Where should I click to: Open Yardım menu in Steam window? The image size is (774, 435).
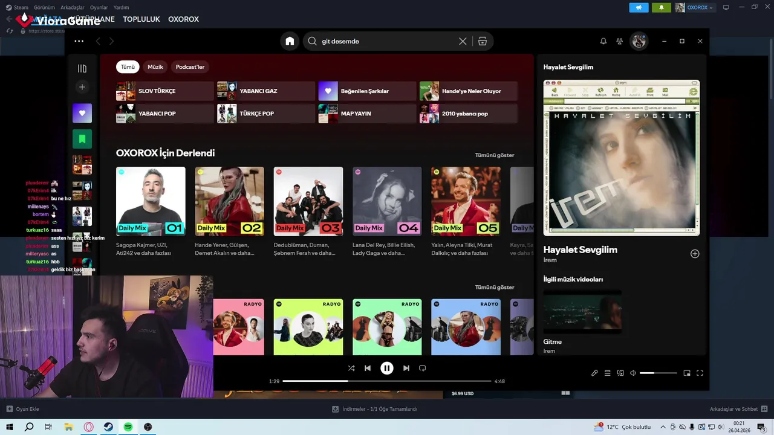(x=121, y=7)
